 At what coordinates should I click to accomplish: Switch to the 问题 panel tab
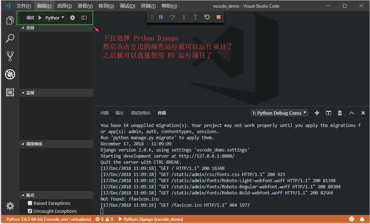tap(104, 113)
